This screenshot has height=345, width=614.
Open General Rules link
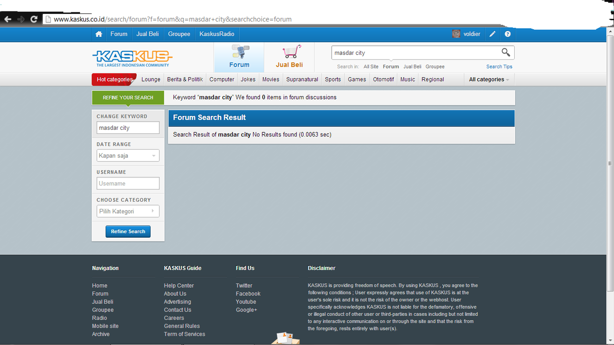182,326
